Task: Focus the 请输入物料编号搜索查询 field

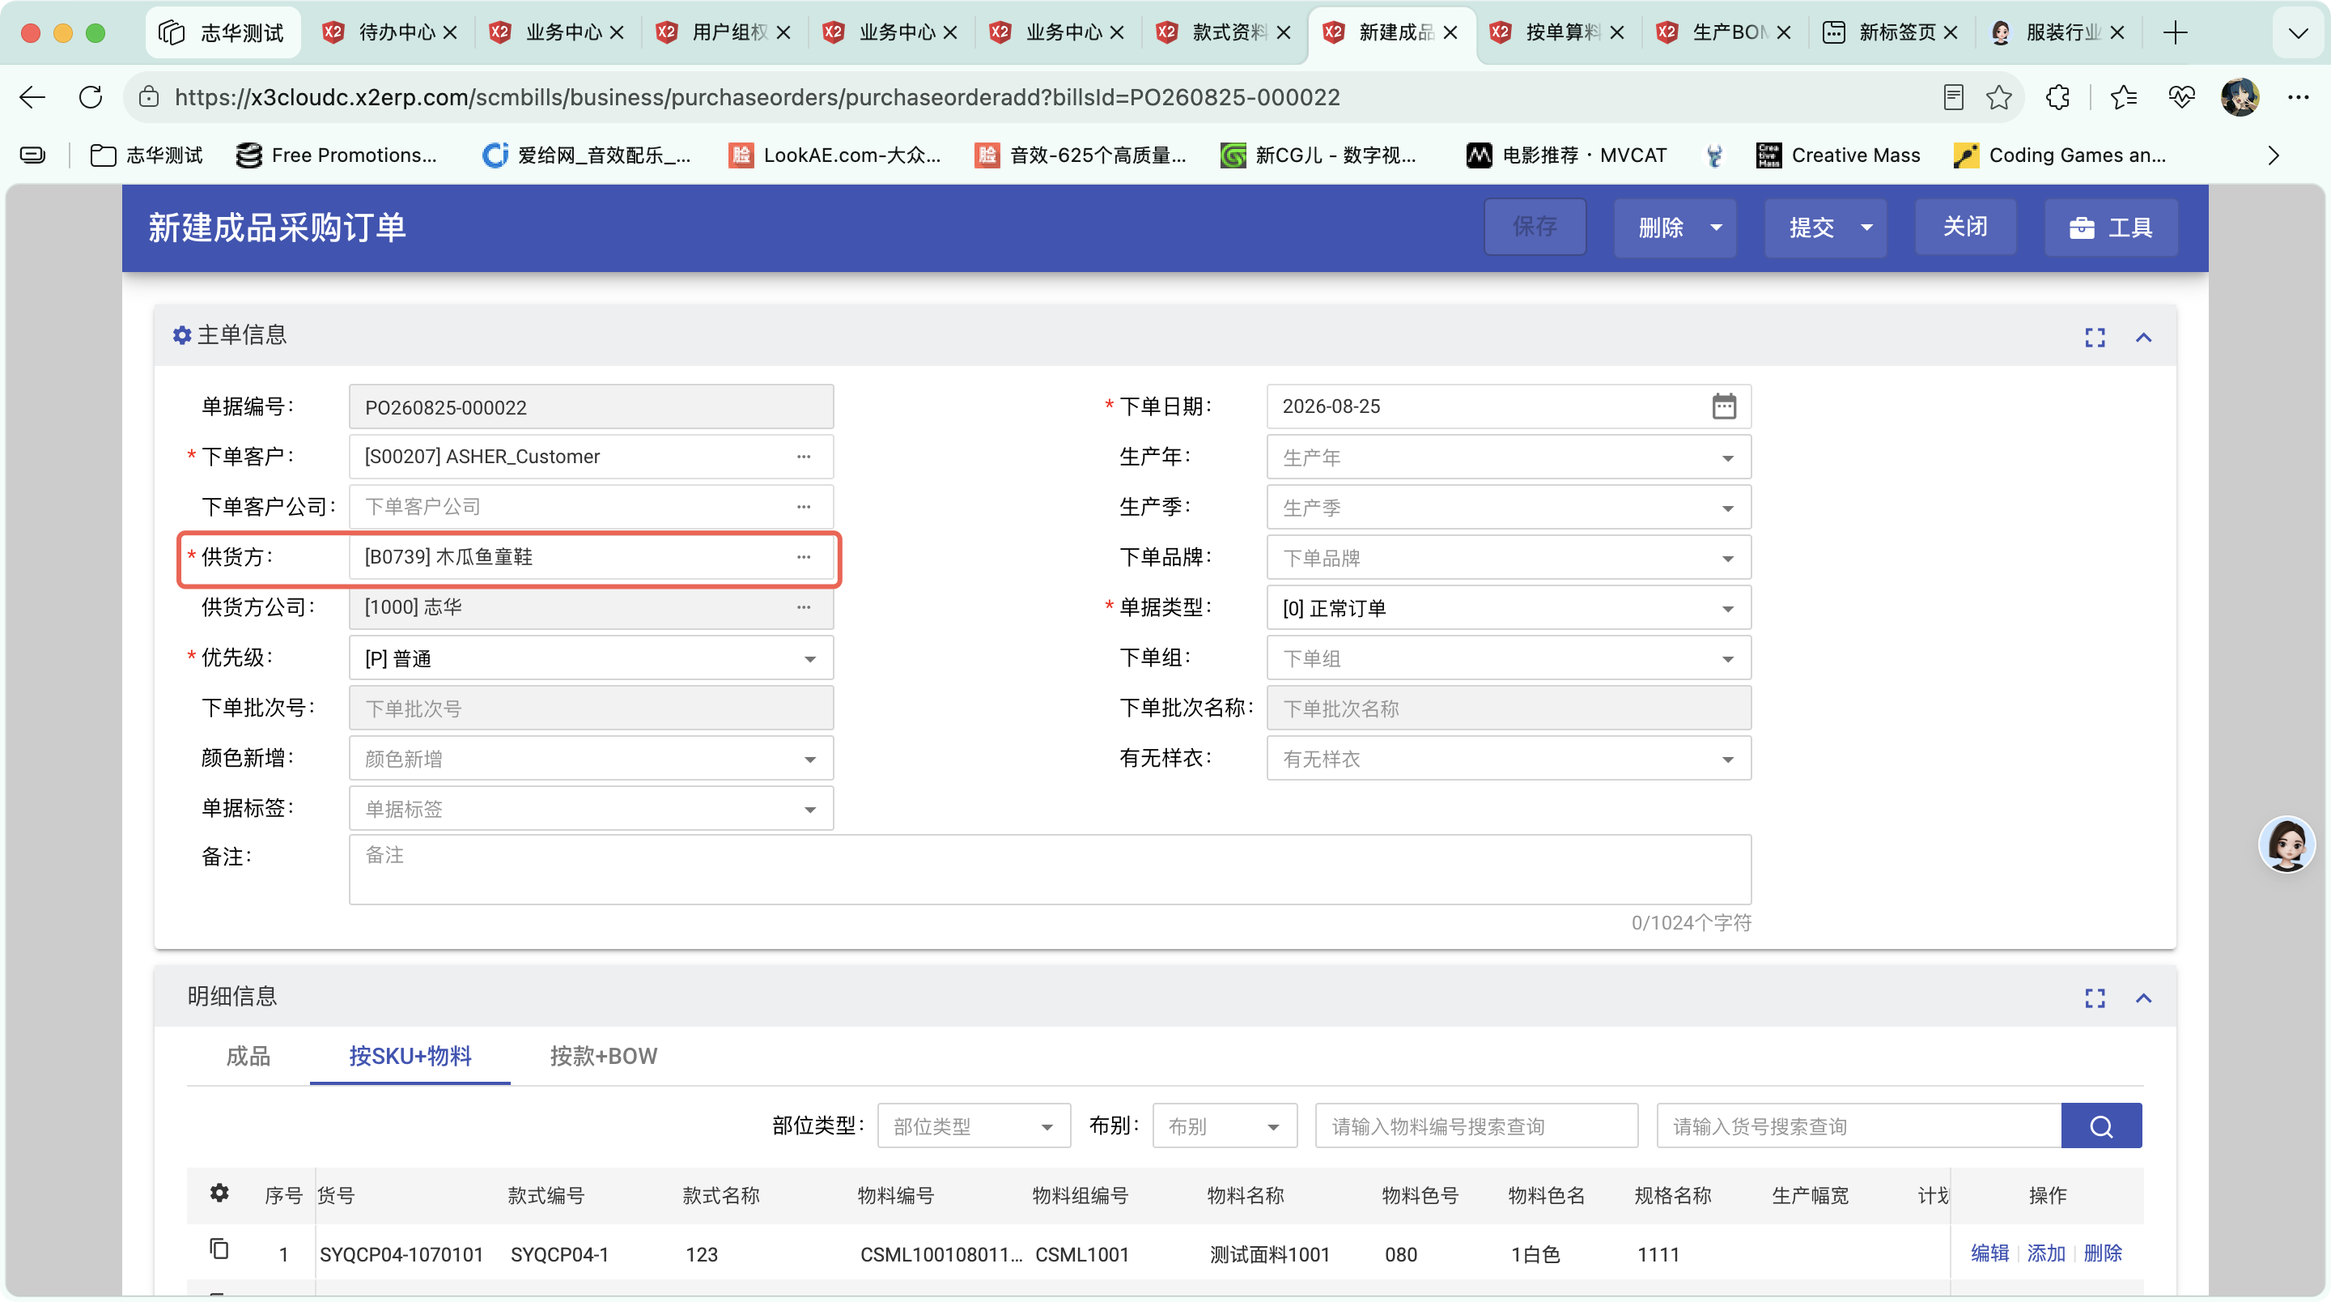Action: (1475, 1125)
